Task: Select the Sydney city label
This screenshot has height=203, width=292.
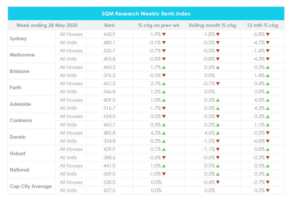Action: click(18, 39)
